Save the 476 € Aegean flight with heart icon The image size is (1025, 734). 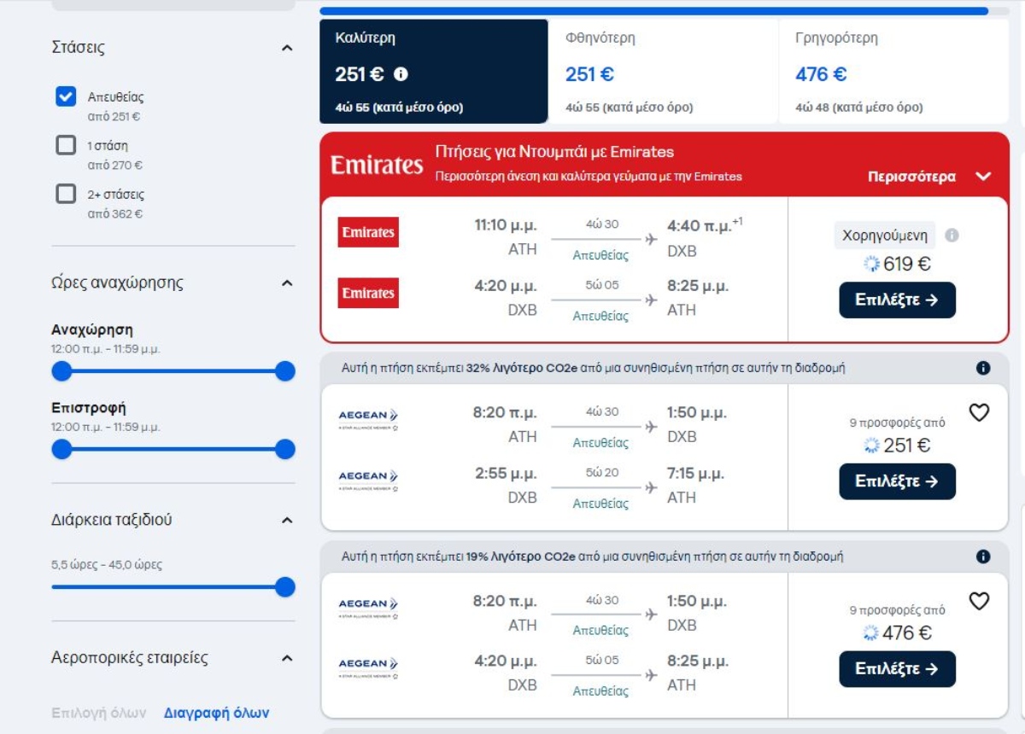[979, 601]
